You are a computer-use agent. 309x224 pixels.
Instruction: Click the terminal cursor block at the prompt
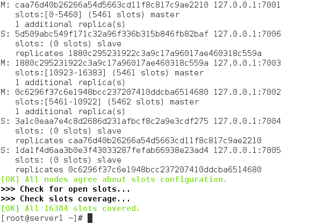[x=90, y=218]
